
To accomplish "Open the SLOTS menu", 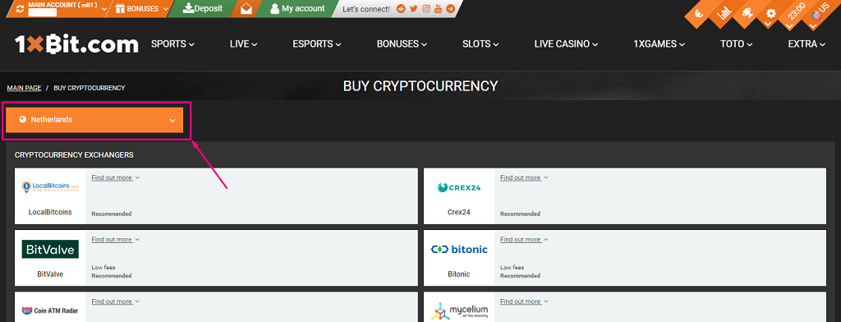I will coord(480,44).
